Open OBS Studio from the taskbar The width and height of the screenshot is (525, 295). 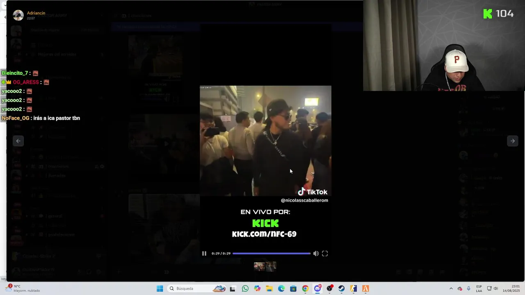329,288
